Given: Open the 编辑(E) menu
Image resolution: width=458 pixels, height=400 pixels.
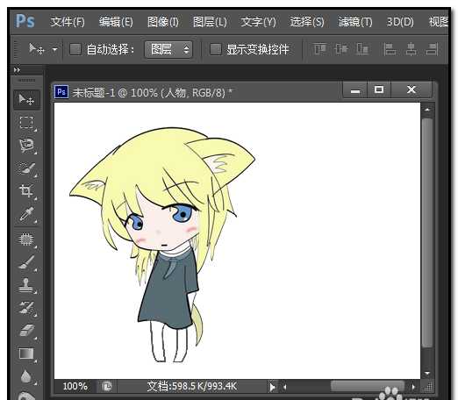Looking at the screenshot, I should [x=116, y=22].
